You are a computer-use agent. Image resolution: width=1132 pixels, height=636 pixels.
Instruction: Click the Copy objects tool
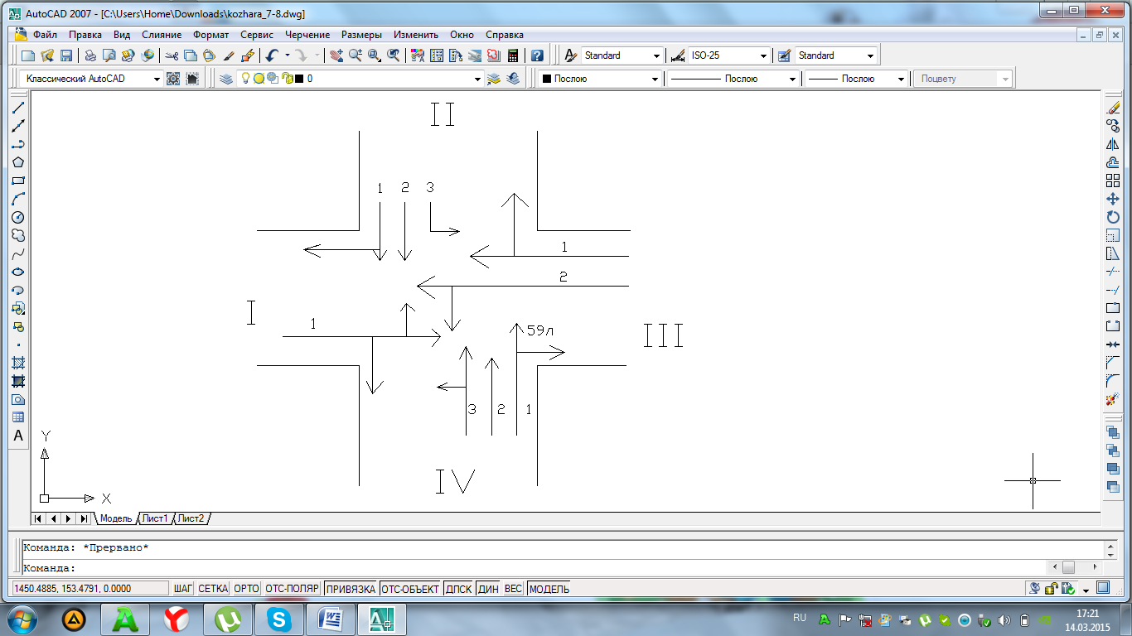point(1113,126)
